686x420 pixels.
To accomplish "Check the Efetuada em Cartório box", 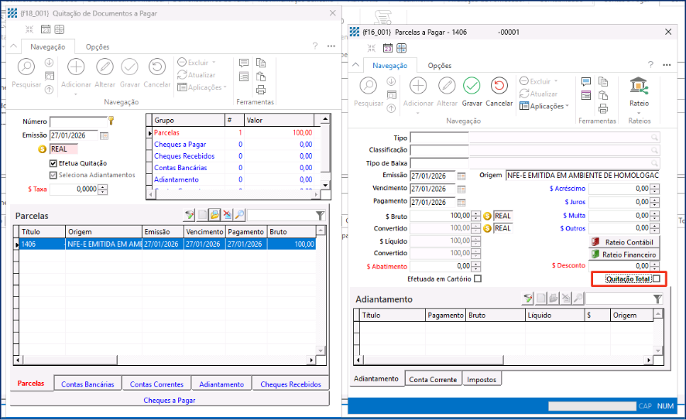I will tap(477, 278).
